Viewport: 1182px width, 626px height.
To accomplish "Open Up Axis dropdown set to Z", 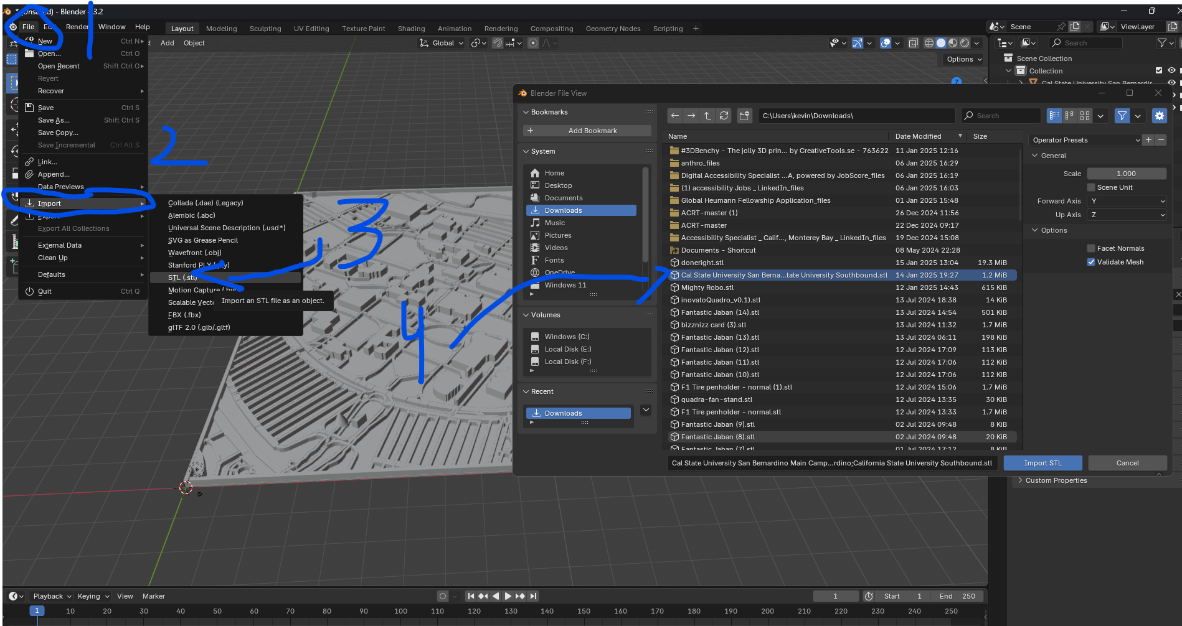I will [x=1127, y=215].
